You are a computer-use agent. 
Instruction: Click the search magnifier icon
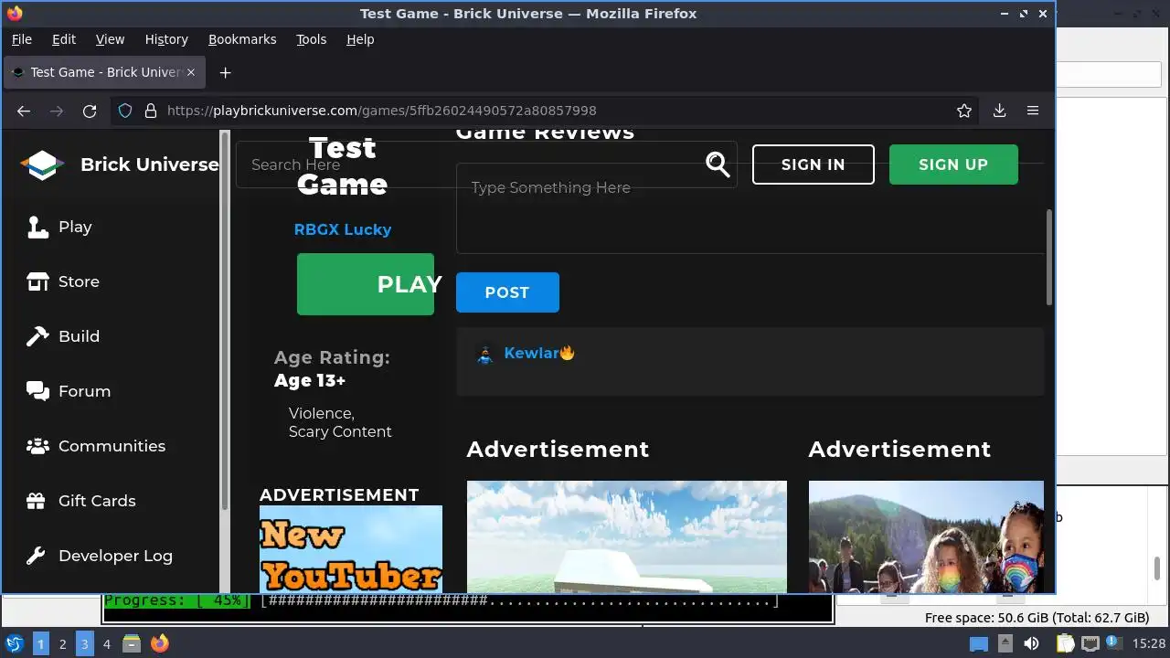click(x=718, y=164)
